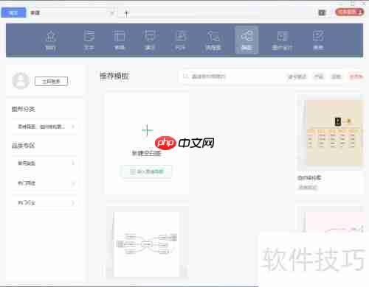Open the first category row under 品类专区
The height and width of the screenshot is (287, 369).
point(45,163)
